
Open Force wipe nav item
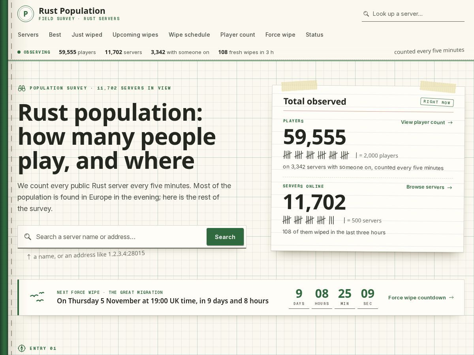pos(280,35)
